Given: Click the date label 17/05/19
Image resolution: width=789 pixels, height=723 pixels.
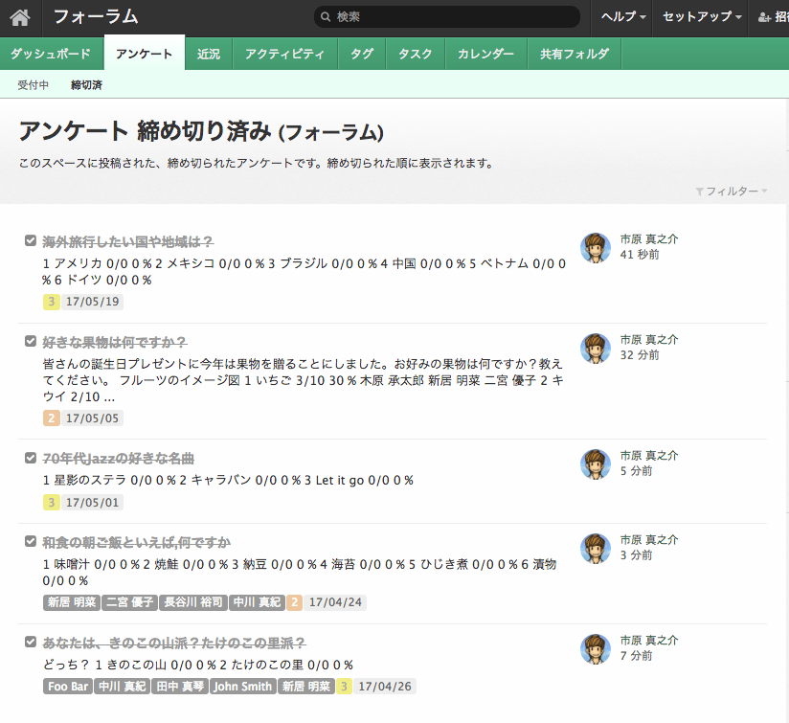Looking at the screenshot, I should coord(93,302).
